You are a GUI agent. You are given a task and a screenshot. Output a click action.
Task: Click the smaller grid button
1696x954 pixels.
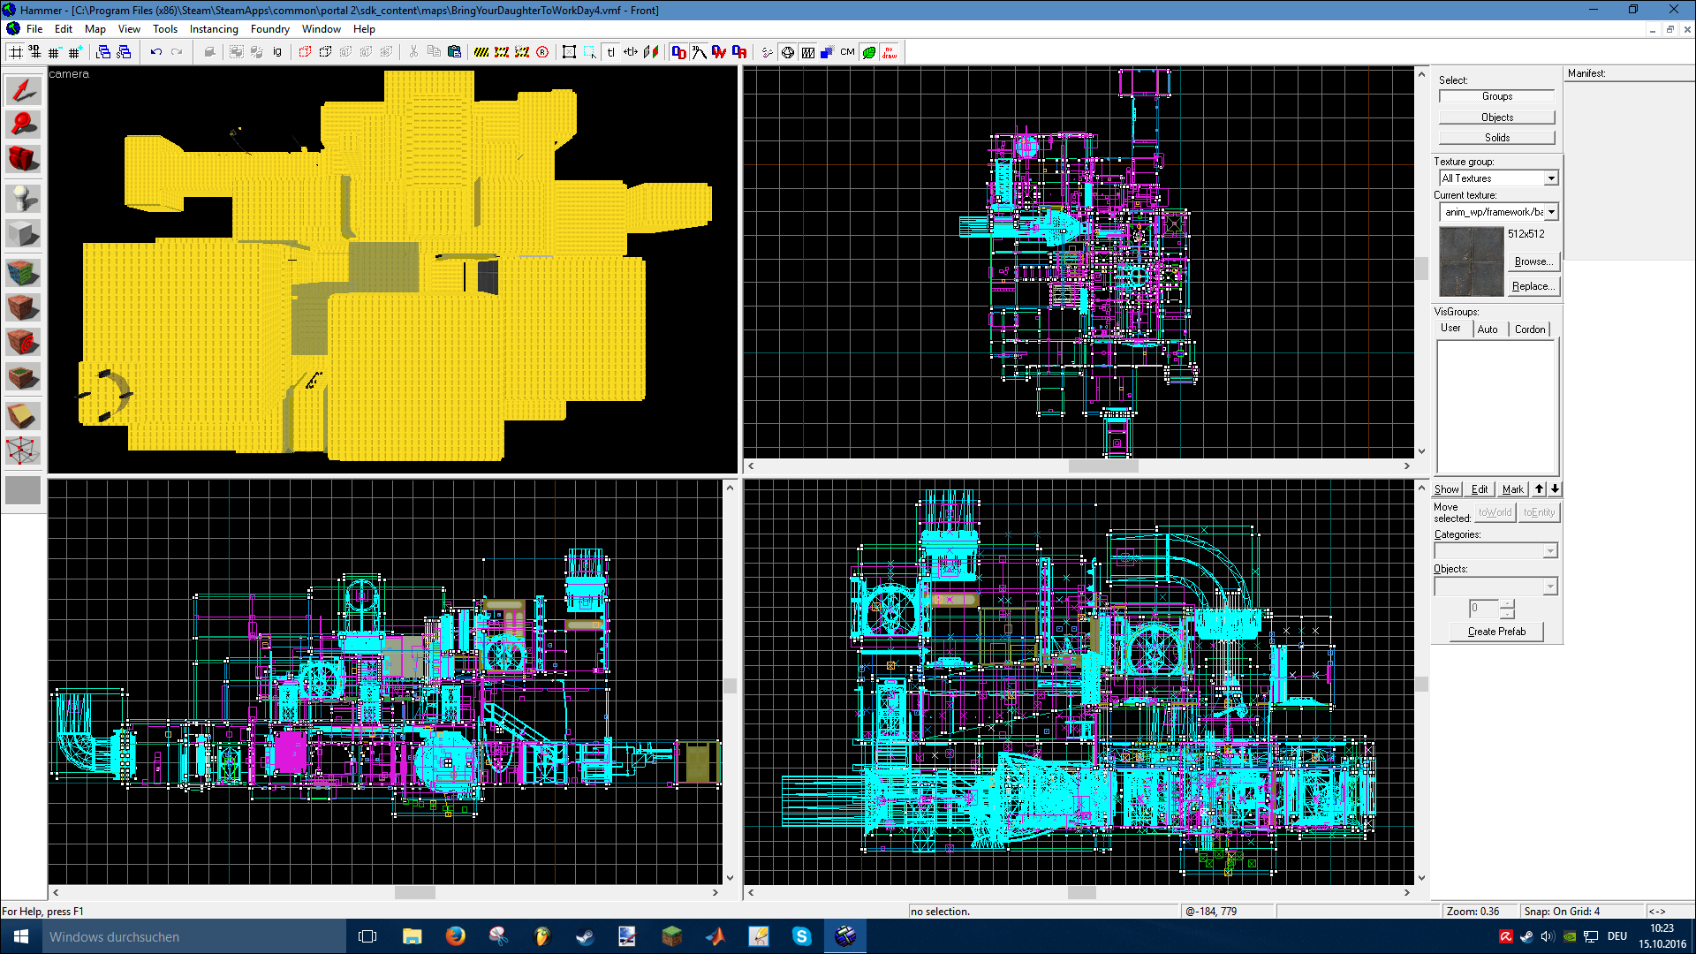point(55,52)
